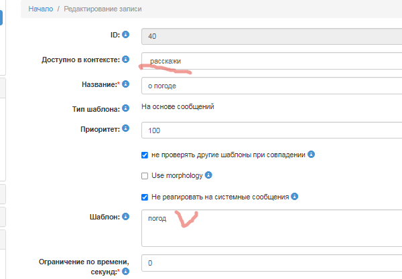
Task: Enable the 'Use morphology' checkbox
Action: 145,176
